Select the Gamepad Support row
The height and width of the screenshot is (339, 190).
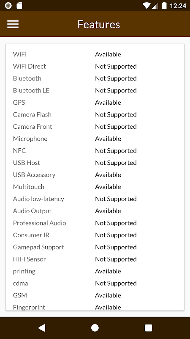pos(95,247)
